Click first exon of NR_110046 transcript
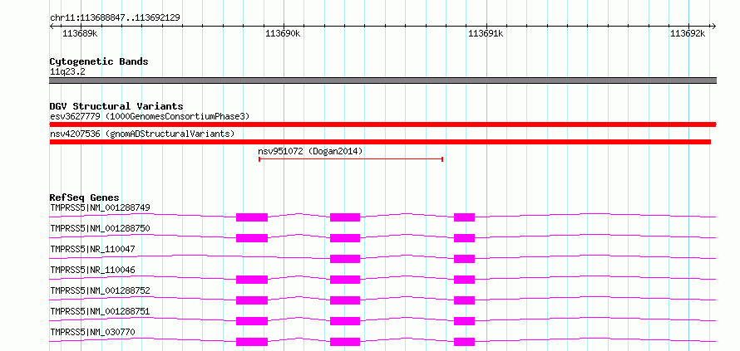Image resolution: width=740 pixels, height=351 pixels. tap(252, 280)
